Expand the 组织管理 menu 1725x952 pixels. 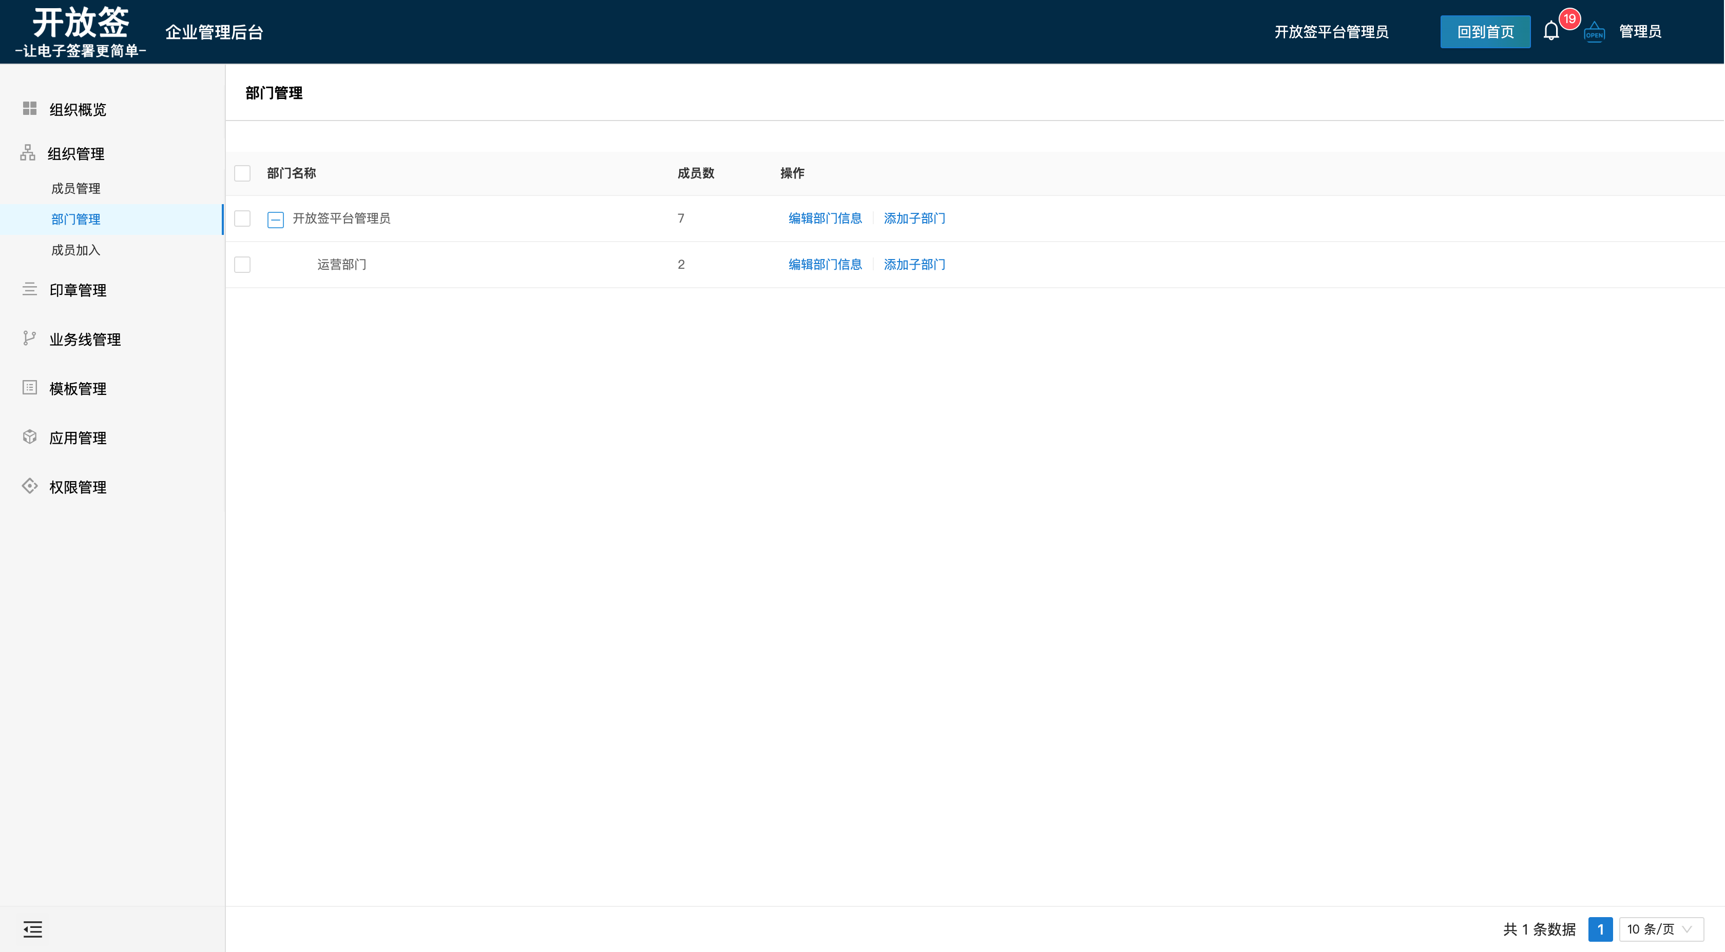tap(75, 154)
